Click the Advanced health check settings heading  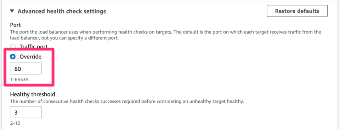(62, 11)
